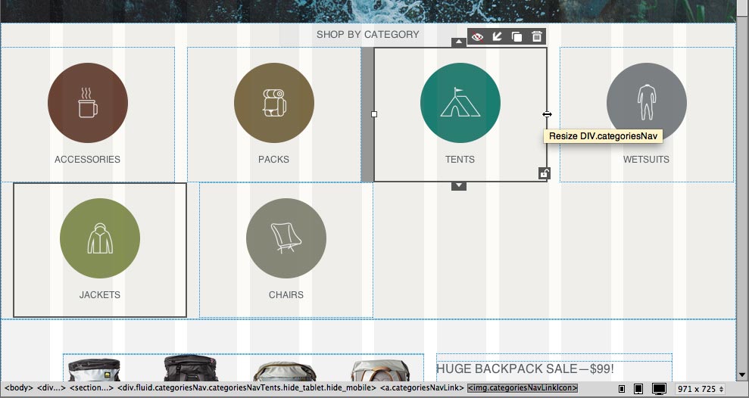This screenshot has width=749, height=398.
Task: Select the div... tag in tag selector
Action: 51,387
